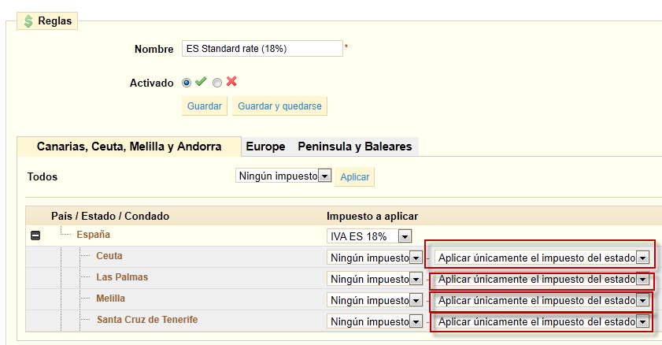Select Canarias, Ceuta, Melilla y Andorra tab
The image size is (662, 345).
coord(129,147)
